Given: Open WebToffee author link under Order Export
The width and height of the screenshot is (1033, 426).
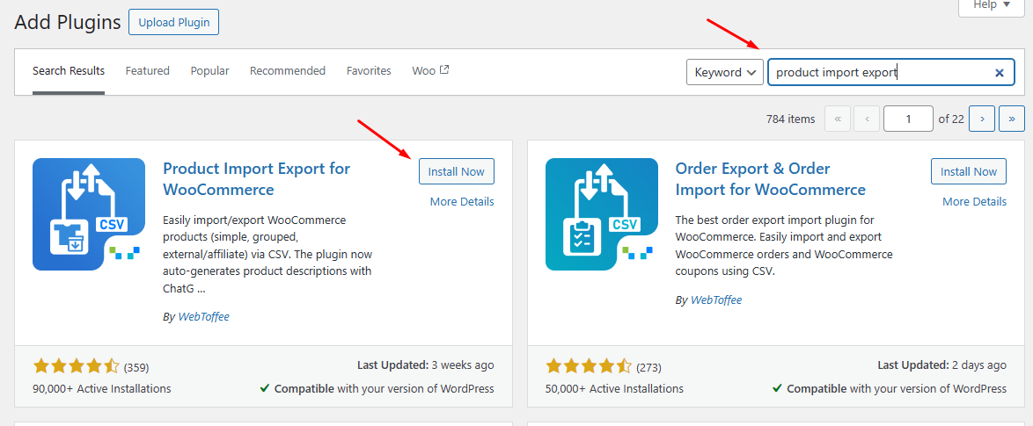Looking at the screenshot, I should pos(716,300).
